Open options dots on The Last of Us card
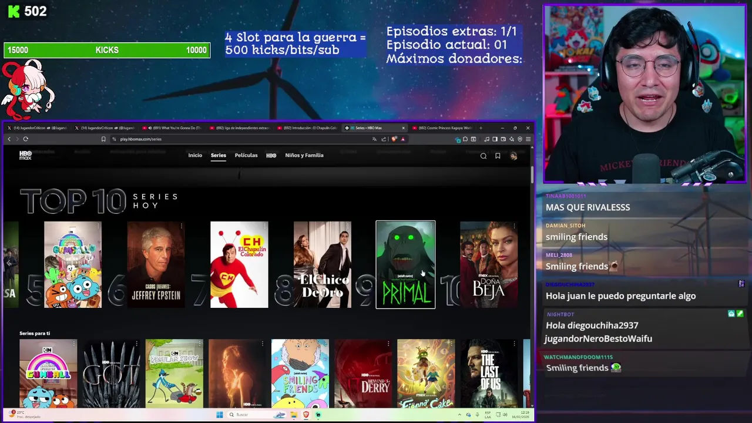Screen dimensions: 752x423 514,344
